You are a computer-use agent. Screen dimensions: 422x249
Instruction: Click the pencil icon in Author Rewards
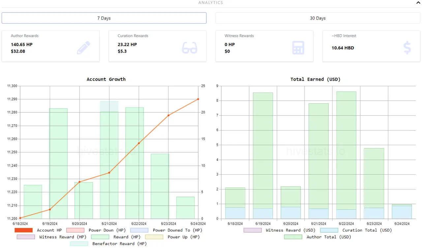click(83, 48)
